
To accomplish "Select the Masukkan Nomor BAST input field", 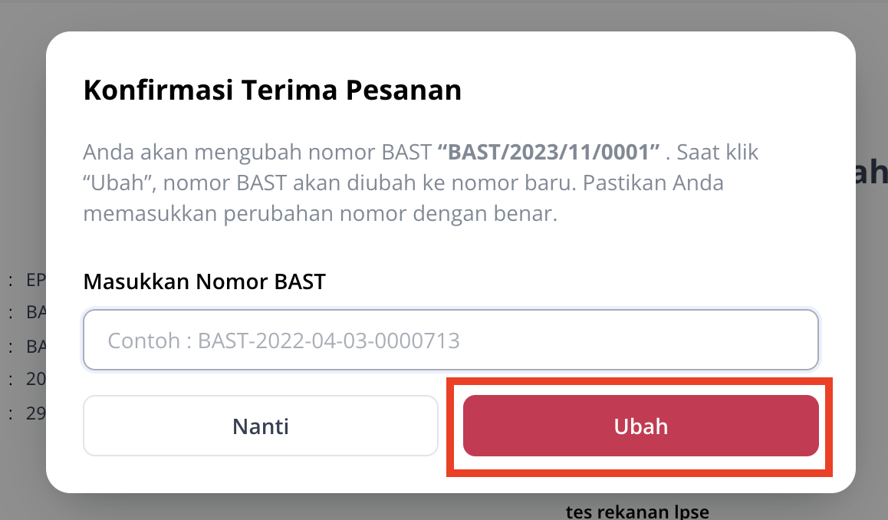I will (450, 340).
